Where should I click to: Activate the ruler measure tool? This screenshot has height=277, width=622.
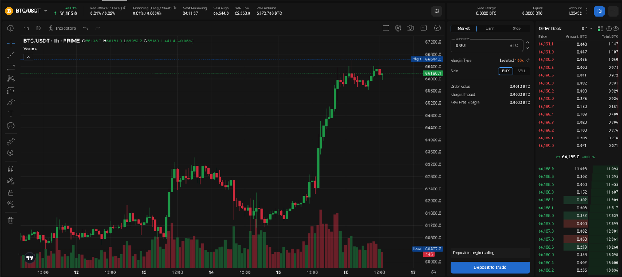coord(11,141)
